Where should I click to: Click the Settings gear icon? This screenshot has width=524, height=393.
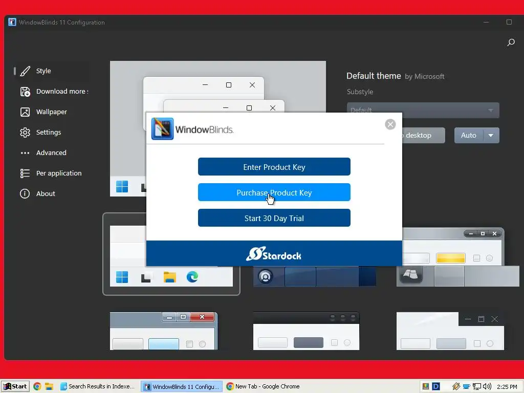click(x=25, y=133)
